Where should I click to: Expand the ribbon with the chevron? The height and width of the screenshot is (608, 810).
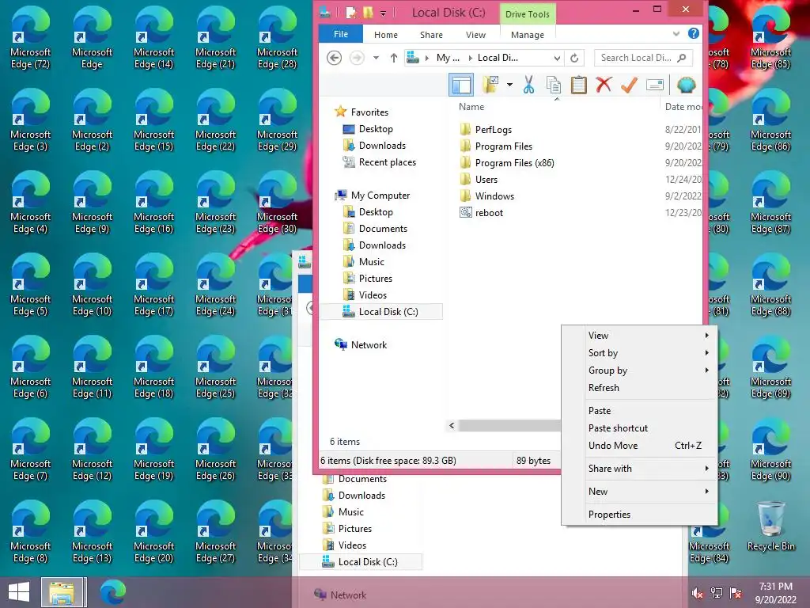pos(676,34)
